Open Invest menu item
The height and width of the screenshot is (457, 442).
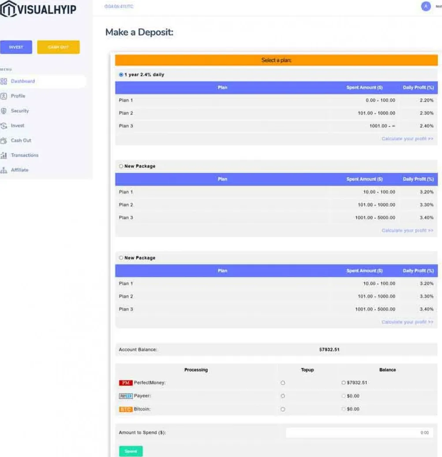(x=18, y=126)
